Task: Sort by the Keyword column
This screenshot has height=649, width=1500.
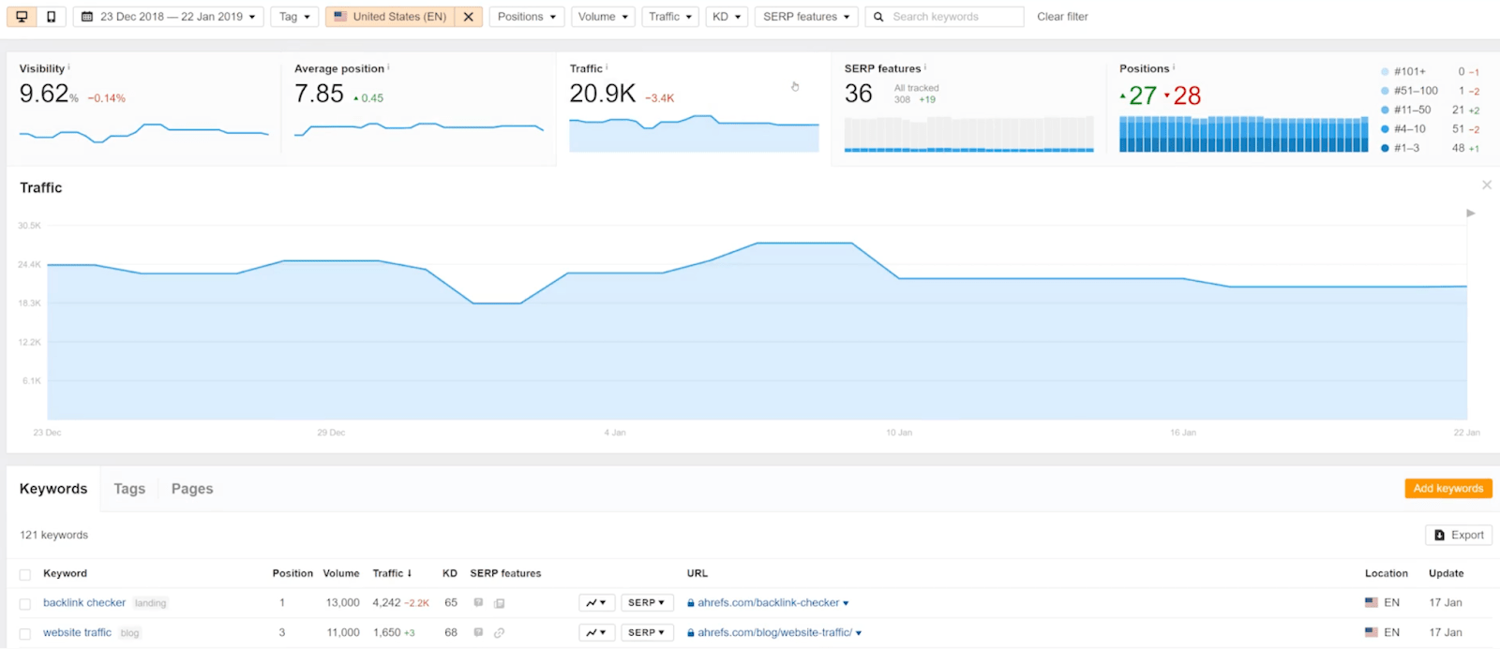Action: (65, 573)
